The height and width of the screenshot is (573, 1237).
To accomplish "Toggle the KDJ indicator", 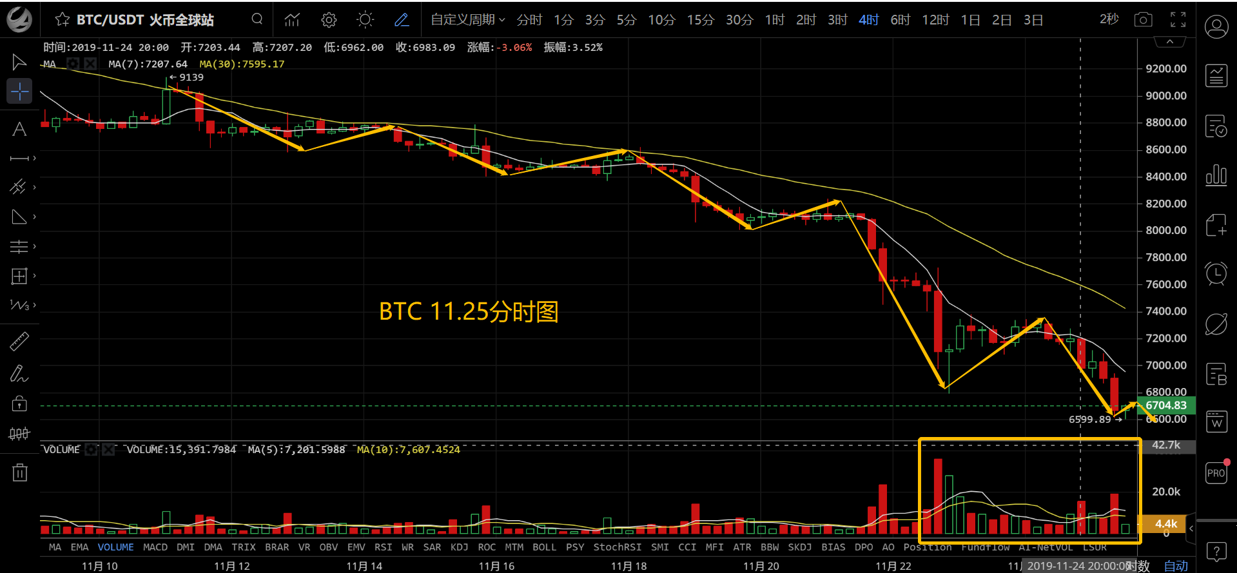I will point(459,547).
